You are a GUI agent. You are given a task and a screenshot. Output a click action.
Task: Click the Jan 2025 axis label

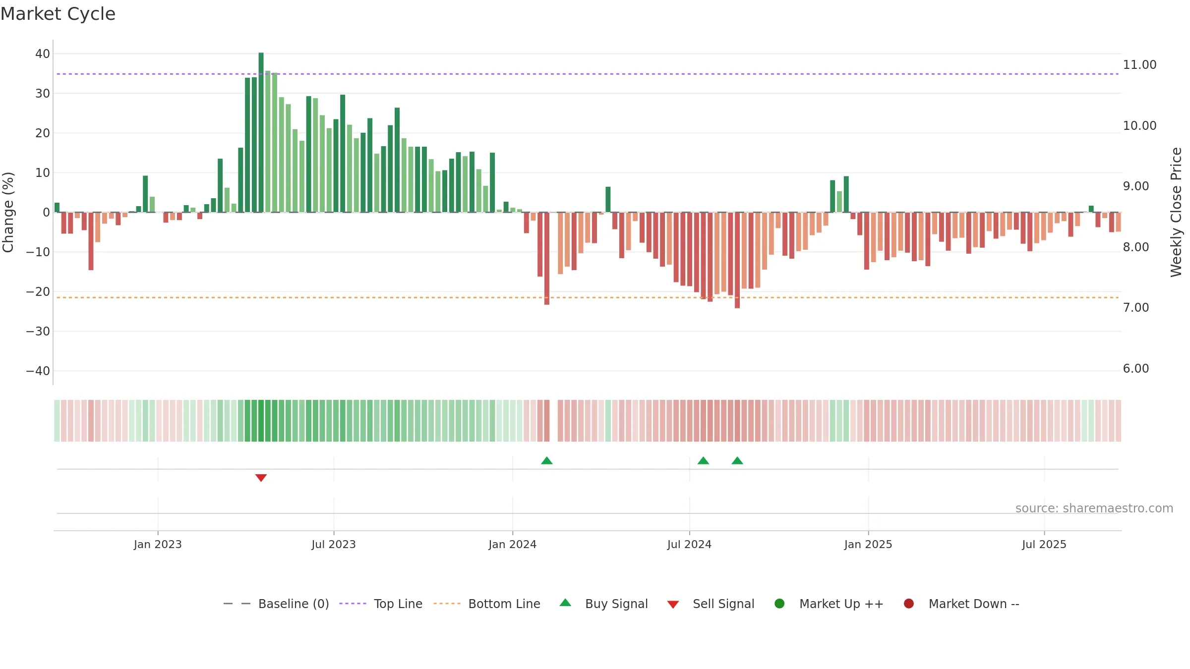868,544
